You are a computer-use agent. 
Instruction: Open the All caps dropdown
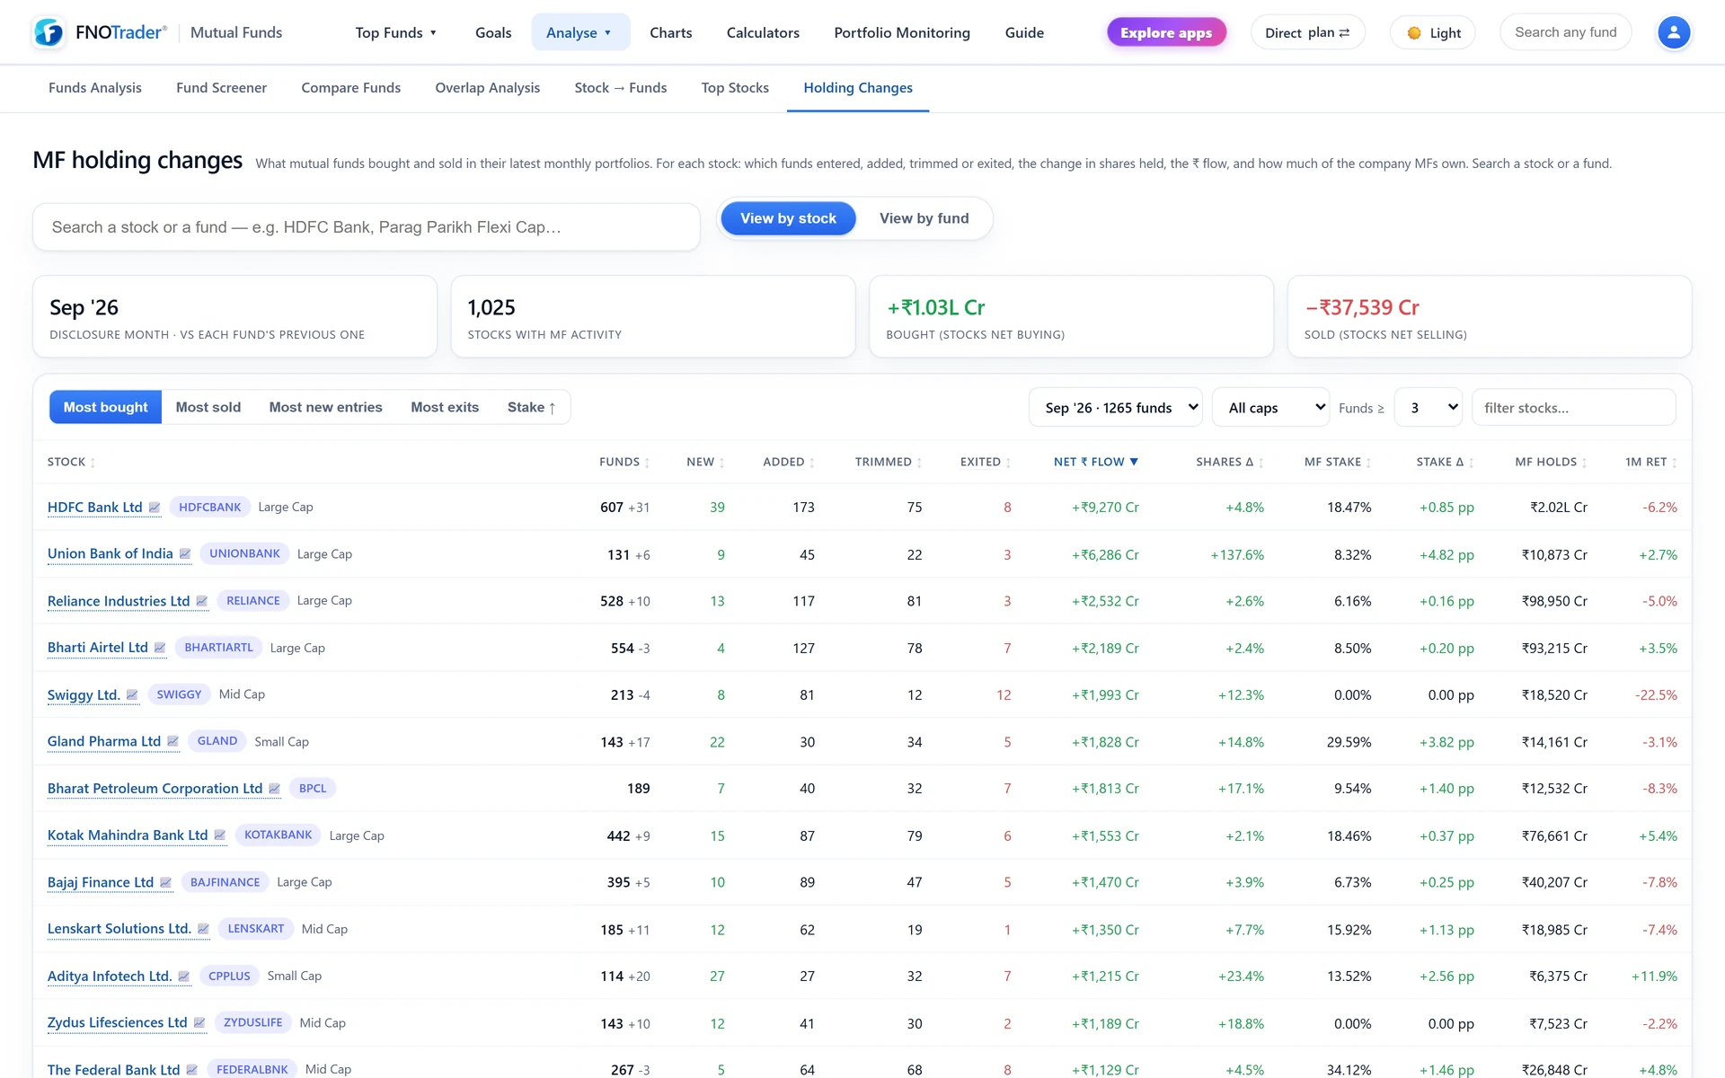pyautogui.click(x=1270, y=407)
